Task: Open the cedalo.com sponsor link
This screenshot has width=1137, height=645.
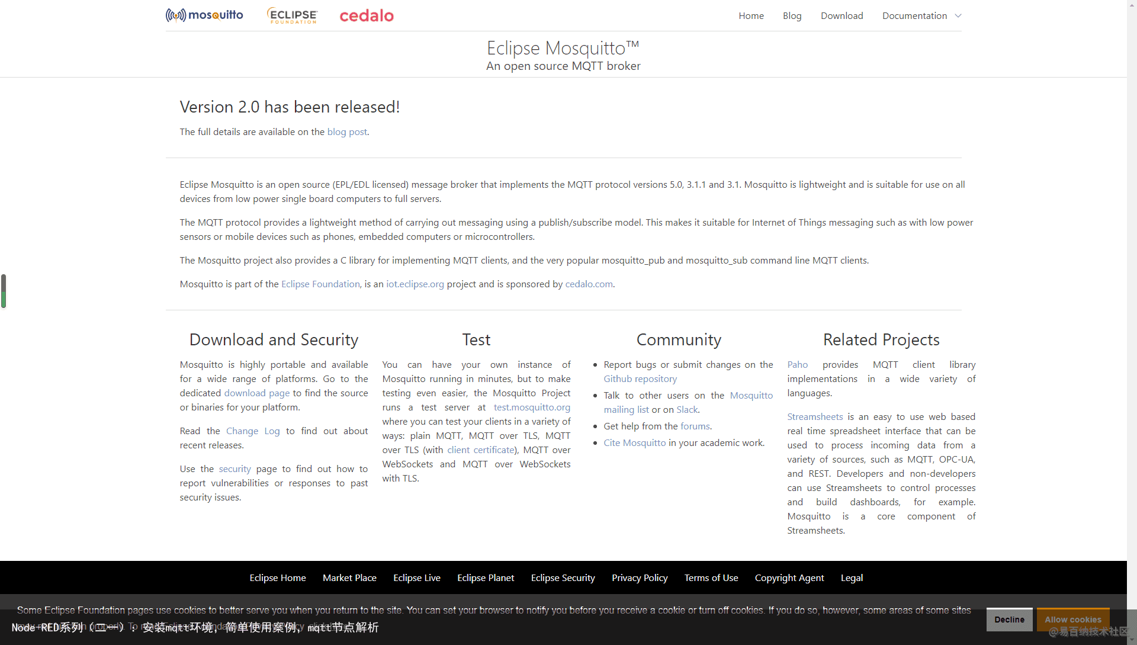Action: click(x=589, y=284)
